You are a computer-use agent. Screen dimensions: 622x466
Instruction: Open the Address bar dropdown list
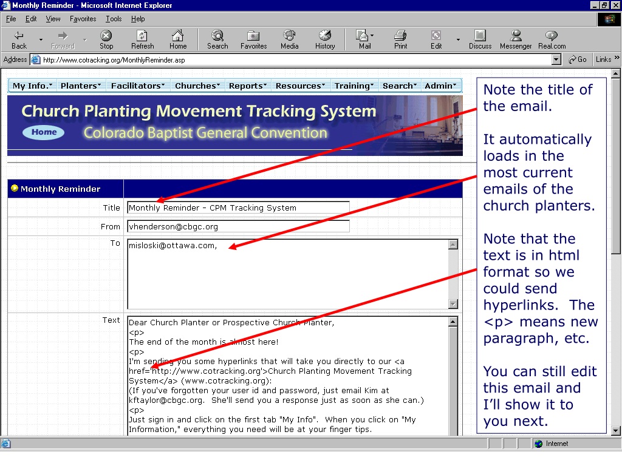pyautogui.click(x=556, y=60)
